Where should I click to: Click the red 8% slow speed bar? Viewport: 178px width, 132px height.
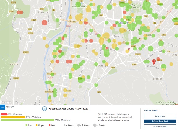(4, 114)
